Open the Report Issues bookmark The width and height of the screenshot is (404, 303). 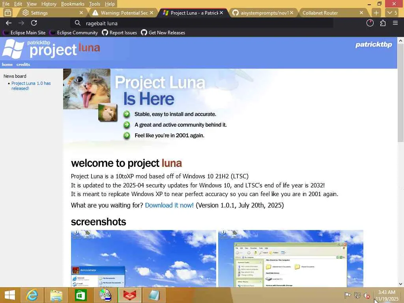tap(119, 33)
